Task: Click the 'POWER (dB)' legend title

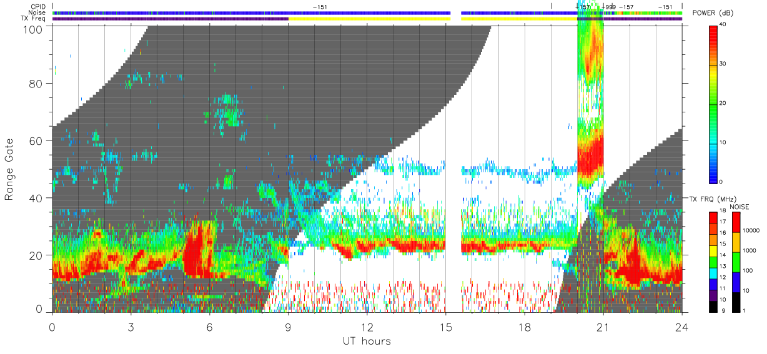Action: [713, 14]
